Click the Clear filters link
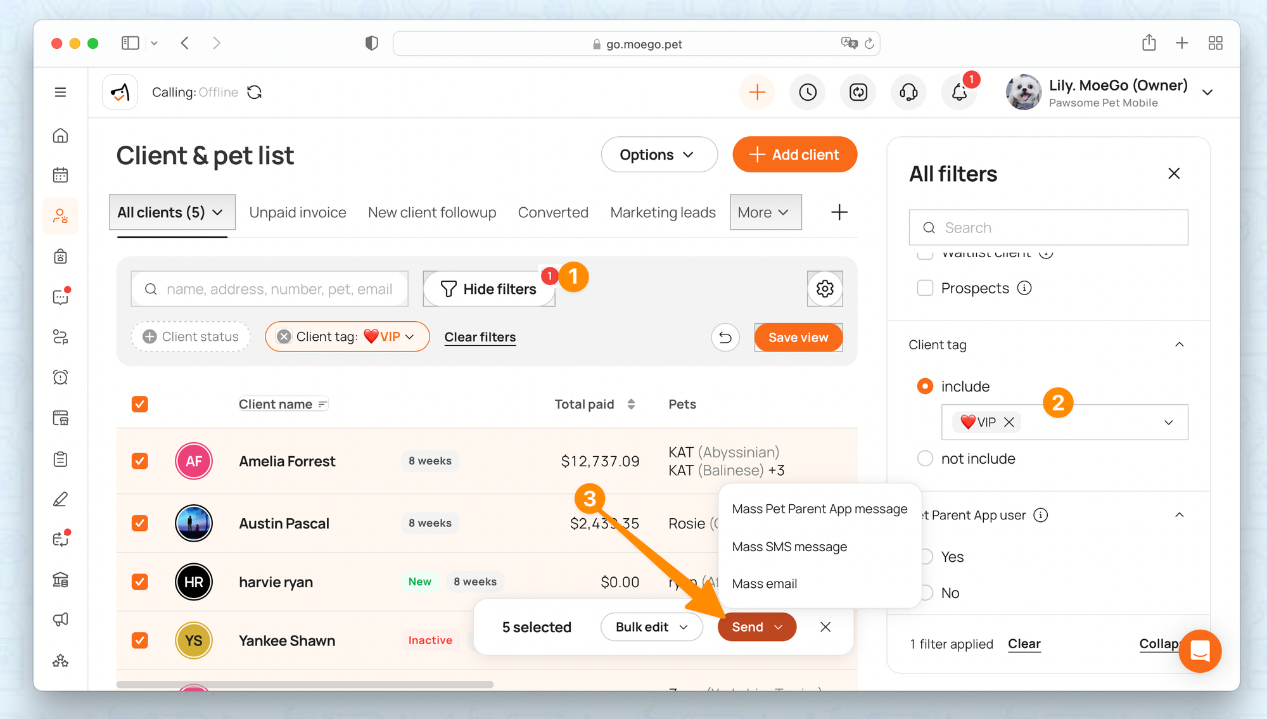This screenshot has width=1267, height=719. tap(480, 338)
